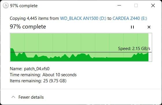Minimize the copy progress dialog

tap(119, 5)
